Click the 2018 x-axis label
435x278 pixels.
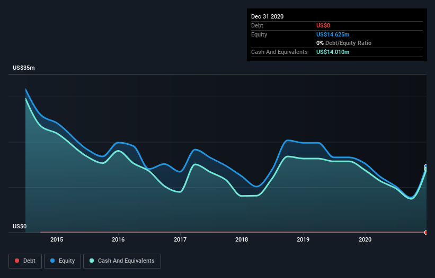[x=242, y=239]
